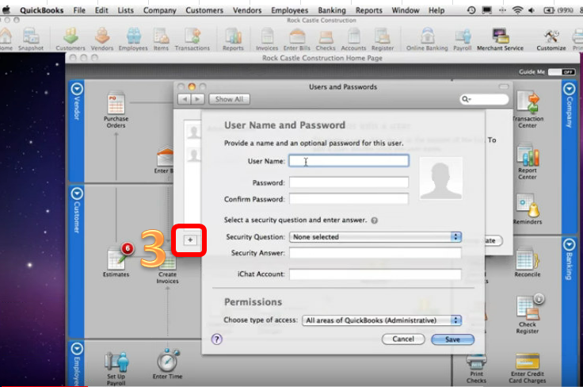Click the Users and Passwords search field
The image size is (583, 387).
(484, 99)
